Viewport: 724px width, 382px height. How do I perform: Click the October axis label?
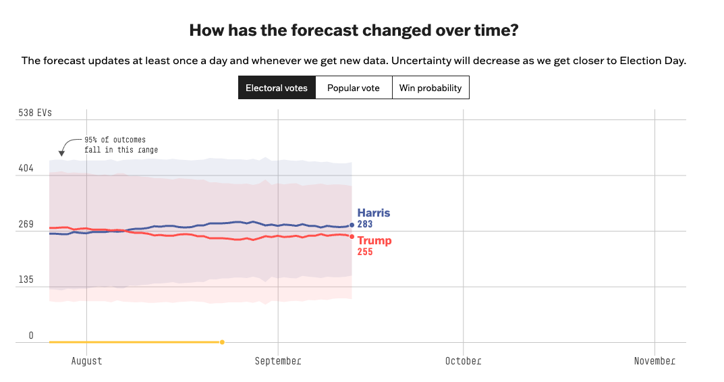(463, 361)
